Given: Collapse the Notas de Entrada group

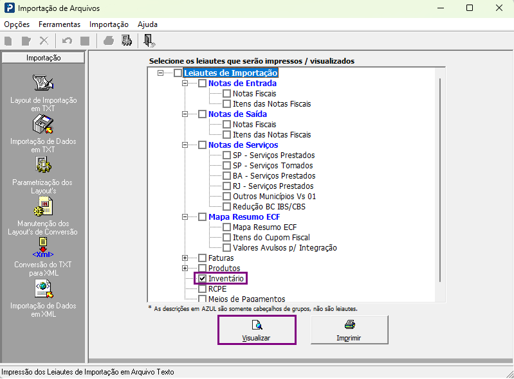Looking at the screenshot, I should point(185,83).
